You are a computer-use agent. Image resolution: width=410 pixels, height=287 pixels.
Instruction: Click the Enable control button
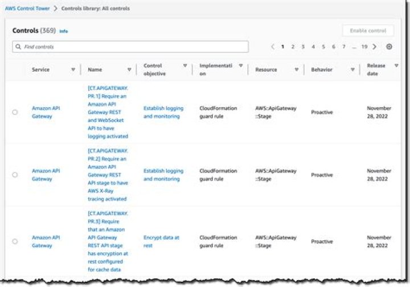point(368,31)
